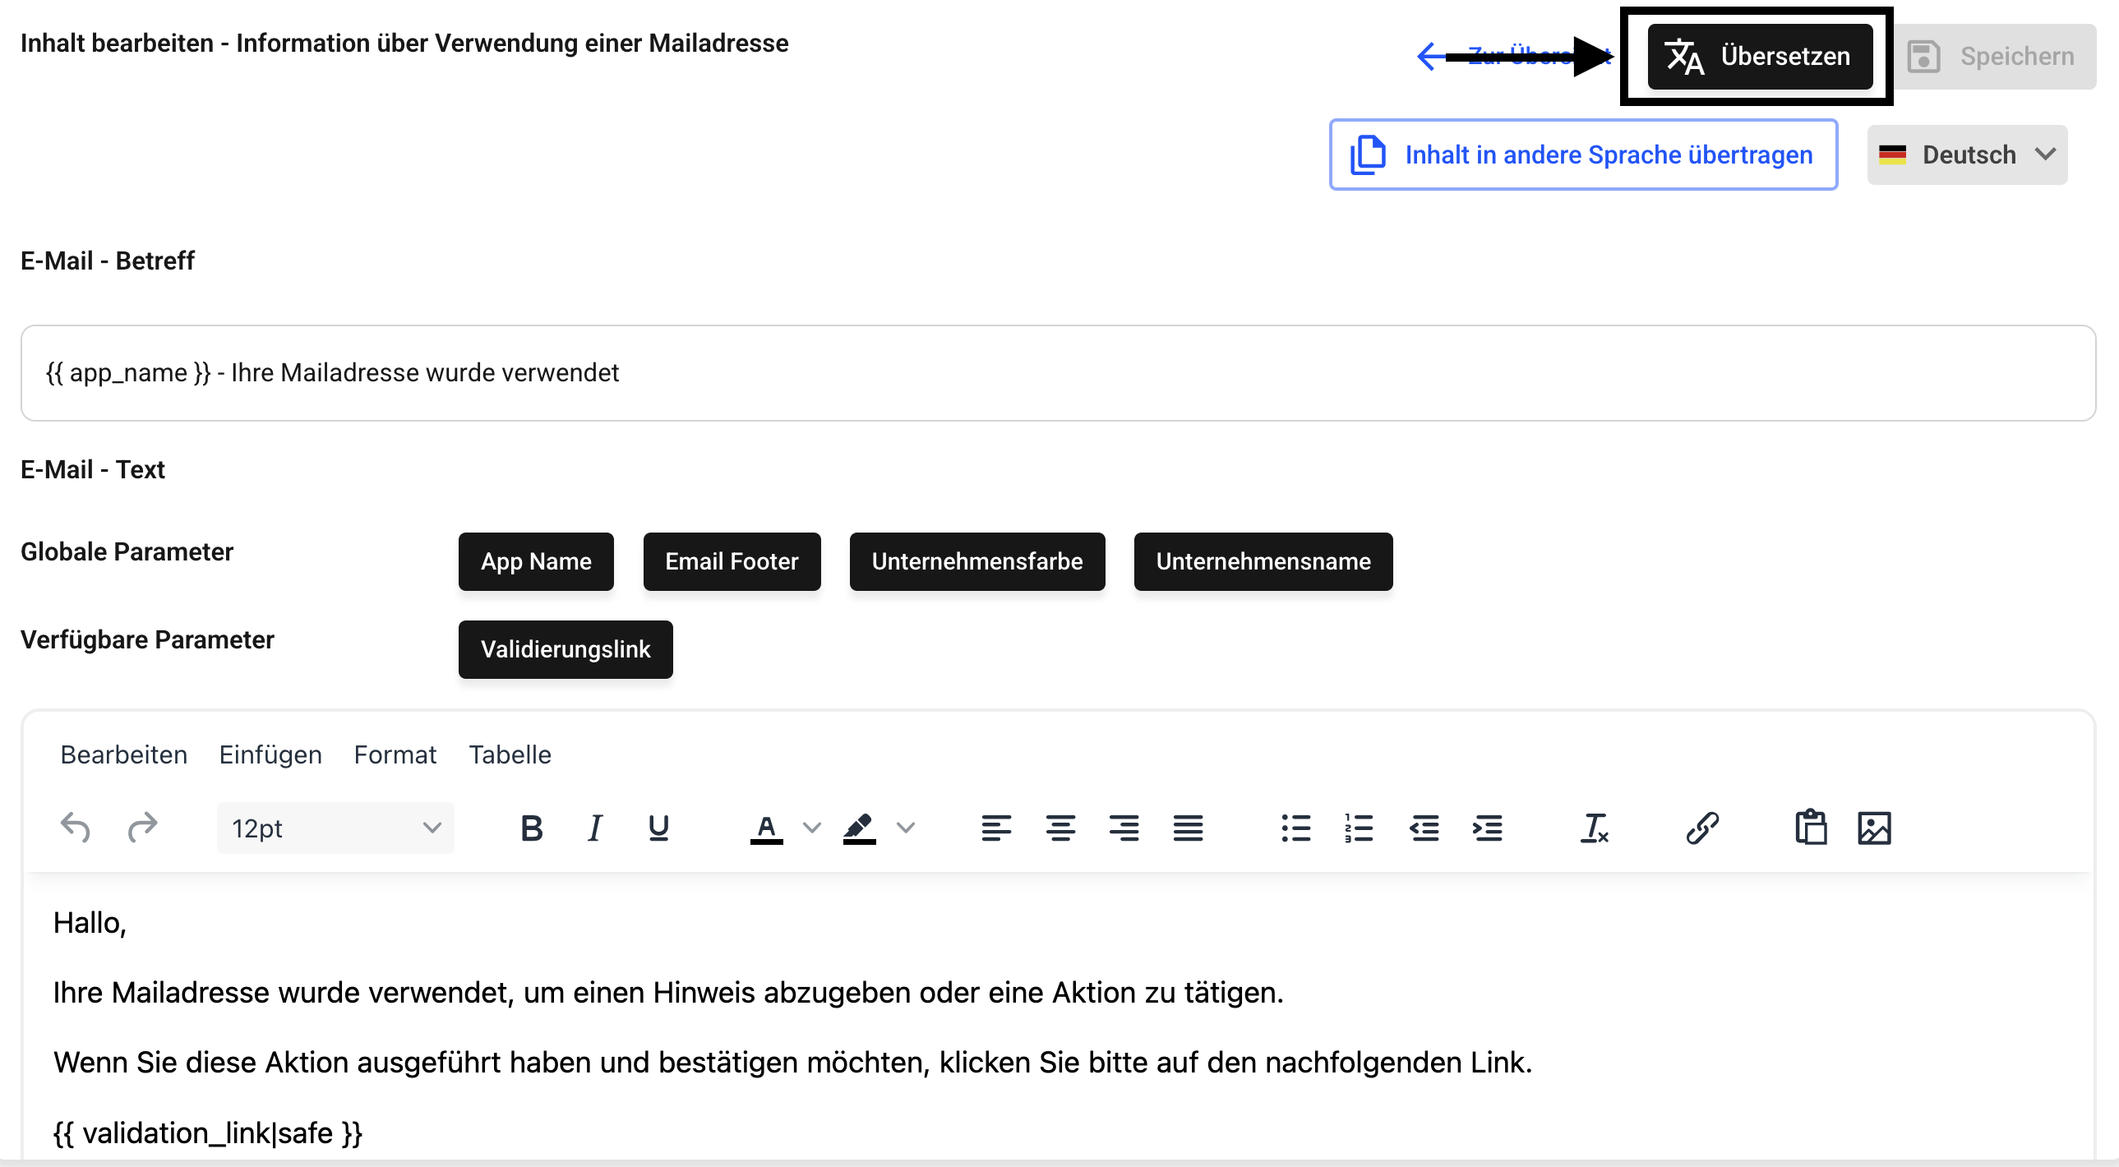Screen dimensions: 2119x1167
Task: Toggle italic formatting
Action: [x=595, y=828]
